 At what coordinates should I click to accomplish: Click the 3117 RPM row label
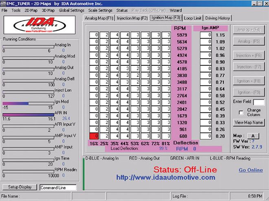(182, 89)
